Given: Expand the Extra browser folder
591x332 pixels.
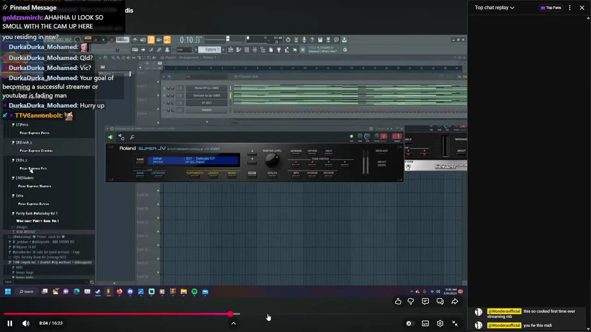Looking at the screenshot, I should coord(19,196).
